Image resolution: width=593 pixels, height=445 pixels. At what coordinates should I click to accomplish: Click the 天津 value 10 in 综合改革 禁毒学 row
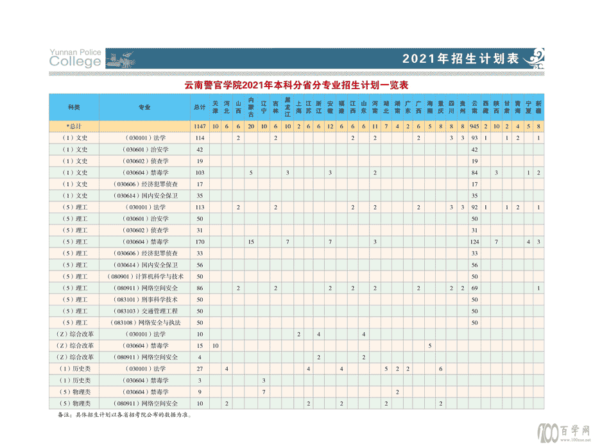(216, 346)
